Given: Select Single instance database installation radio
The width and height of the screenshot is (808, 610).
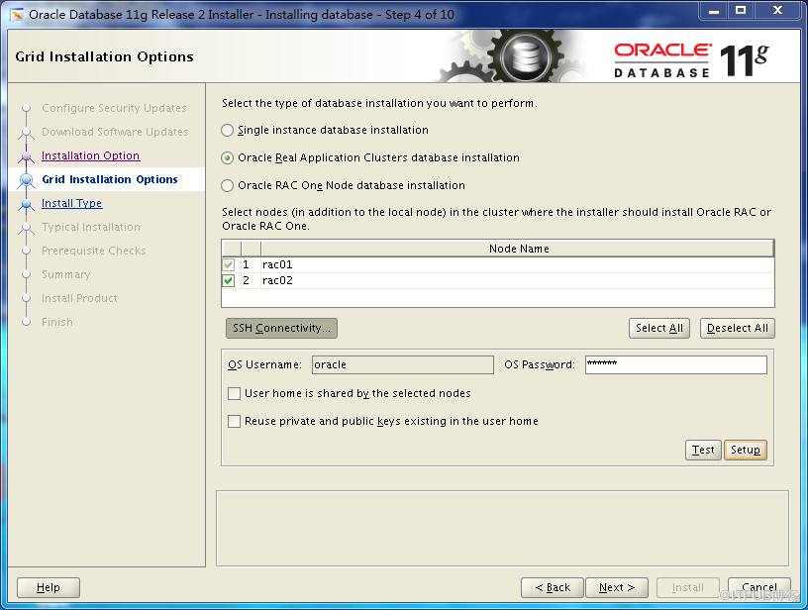Looking at the screenshot, I should (x=228, y=131).
